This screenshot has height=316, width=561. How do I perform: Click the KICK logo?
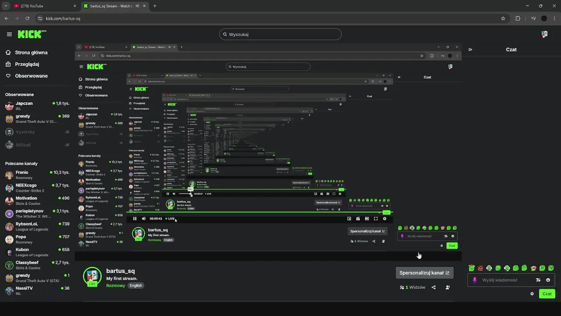(32, 34)
